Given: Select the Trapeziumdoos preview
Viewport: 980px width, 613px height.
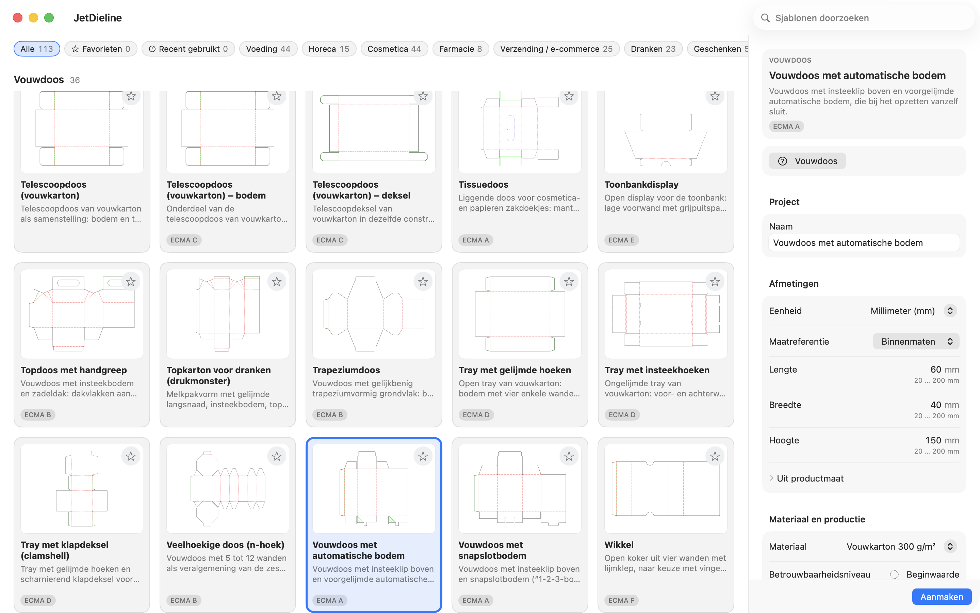Looking at the screenshot, I should [x=373, y=314].
